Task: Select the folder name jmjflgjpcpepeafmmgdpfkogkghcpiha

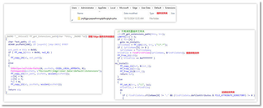Action: pos(99,19)
